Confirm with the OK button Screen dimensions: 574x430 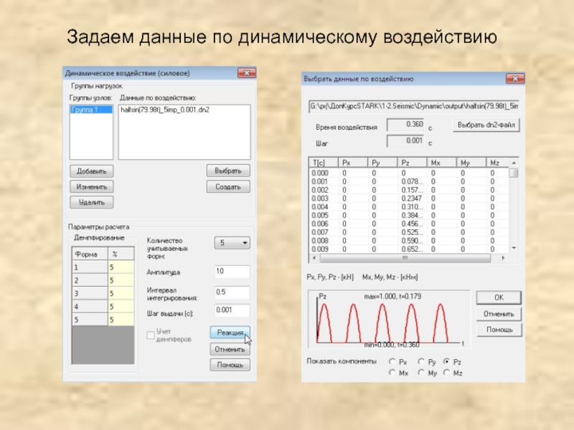click(497, 297)
